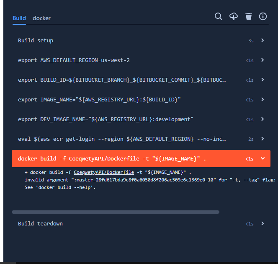Image resolution: width=278 pixels, height=264 pixels.
Task: Click the See 'docker build --help' line
Action: [x=60, y=187]
